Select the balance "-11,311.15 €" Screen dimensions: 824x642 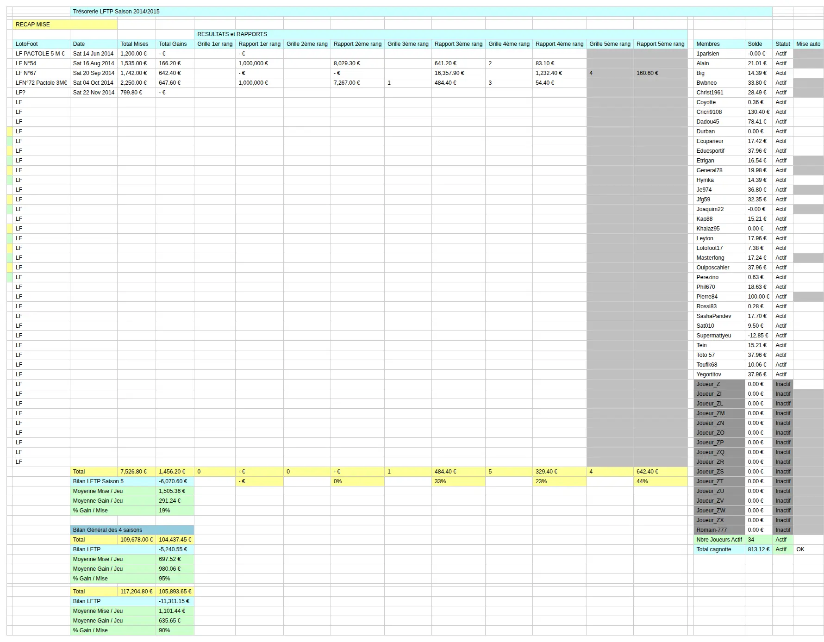175,601
